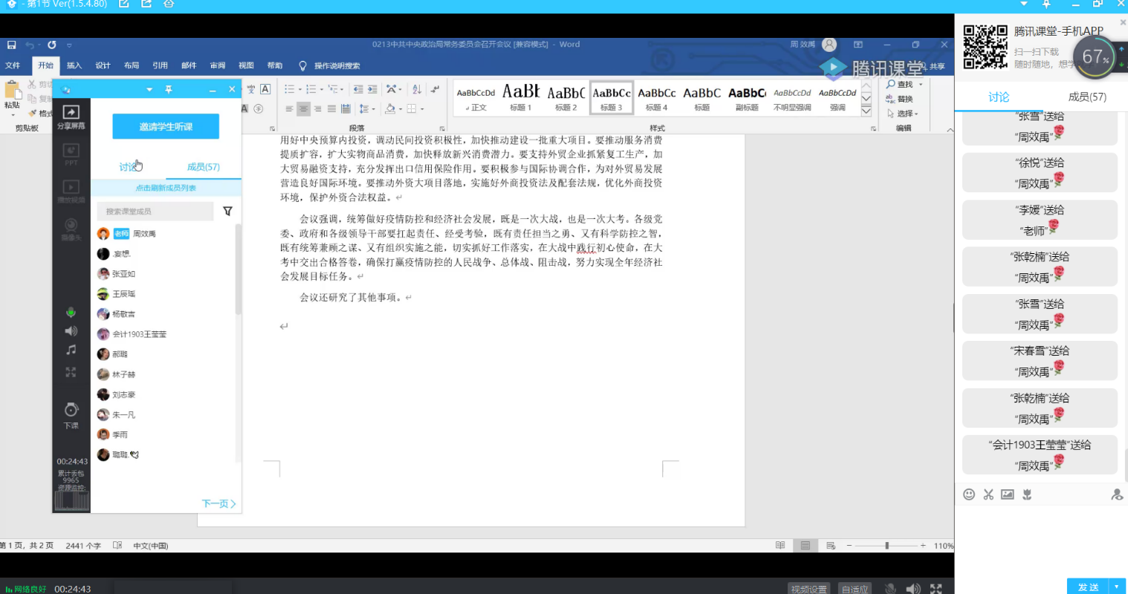Screen dimensions: 1128x594
Task: Click the Invite Students (邀请学生听课) button
Action: pos(166,126)
